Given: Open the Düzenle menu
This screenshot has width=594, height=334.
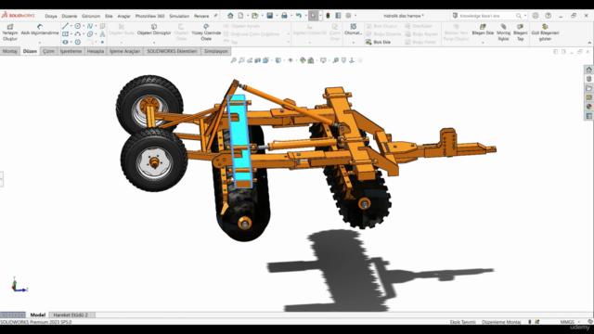Looking at the screenshot, I should [x=70, y=16].
